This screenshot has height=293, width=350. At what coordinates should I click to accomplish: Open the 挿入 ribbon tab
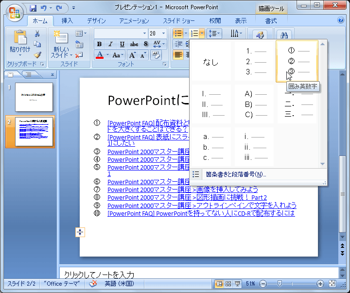tap(67, 21)
